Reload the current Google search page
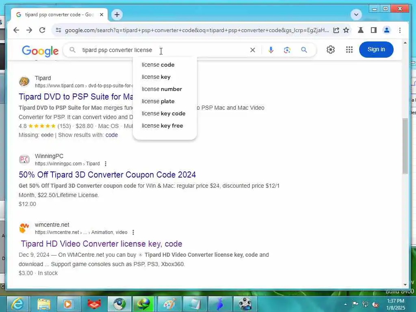 pos(42,30)
